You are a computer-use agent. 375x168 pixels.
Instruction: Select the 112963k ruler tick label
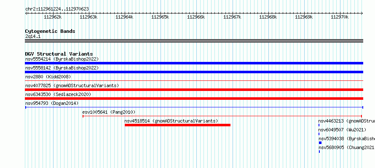pos(88,17)
